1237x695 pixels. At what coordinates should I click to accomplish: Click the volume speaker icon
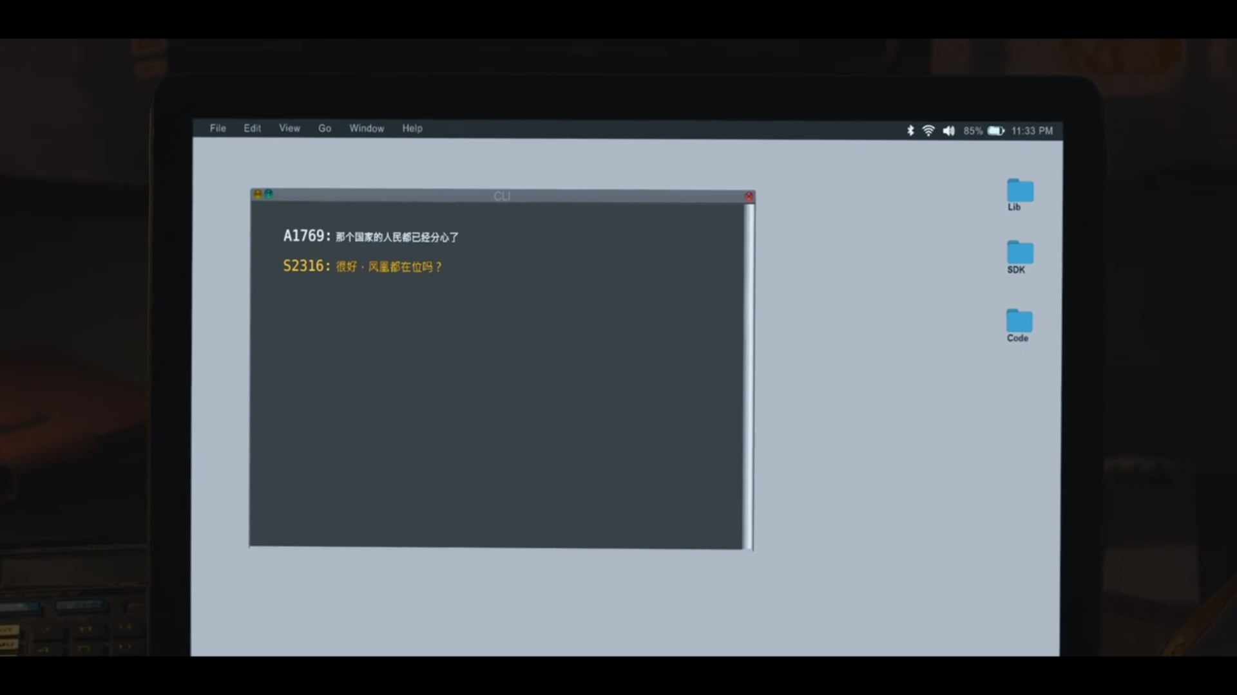tap(949, 131)
